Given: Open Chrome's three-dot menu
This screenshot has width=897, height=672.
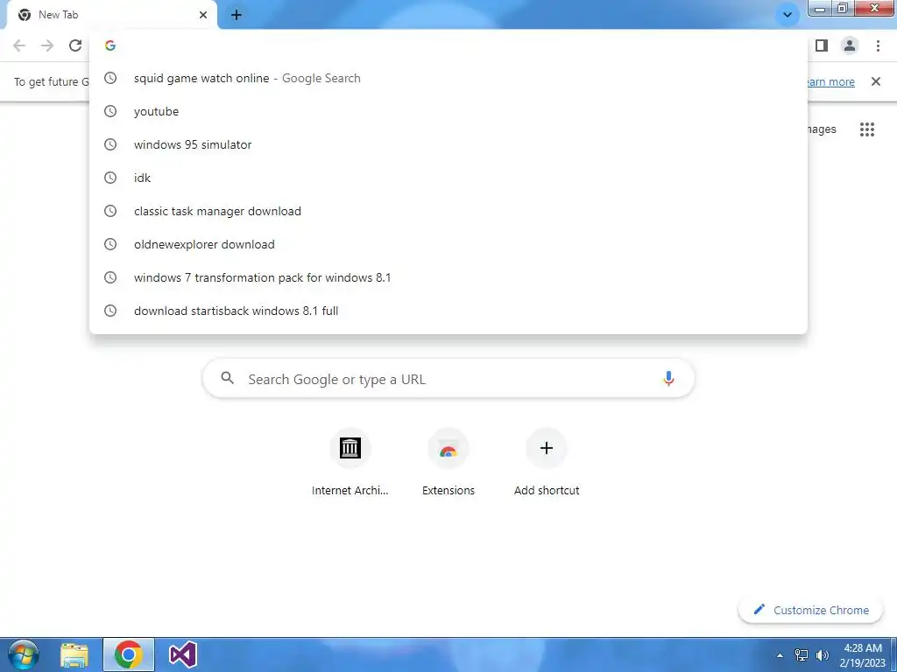Looking at the screenshot, I should [x=878, y=45].
